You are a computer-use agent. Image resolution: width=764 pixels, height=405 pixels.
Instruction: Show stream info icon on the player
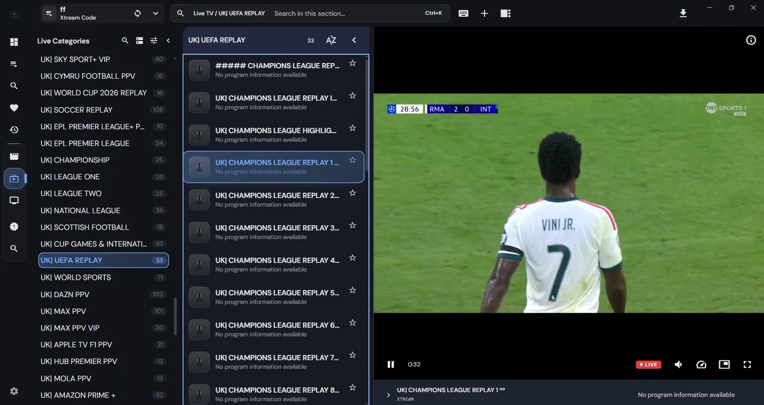[x=751, y=40]
